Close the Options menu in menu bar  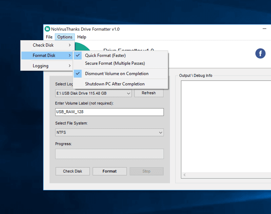[x=65, y=37]
